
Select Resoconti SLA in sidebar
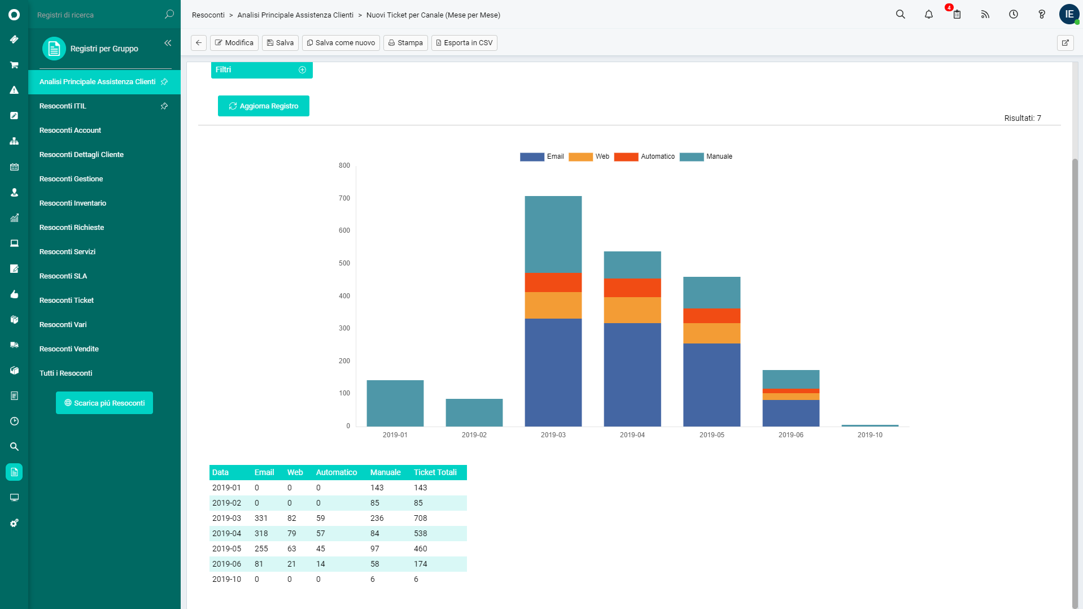point(63,276)
